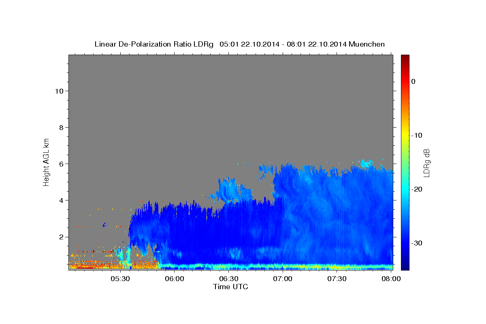Click the plot title text

[239, 44]
